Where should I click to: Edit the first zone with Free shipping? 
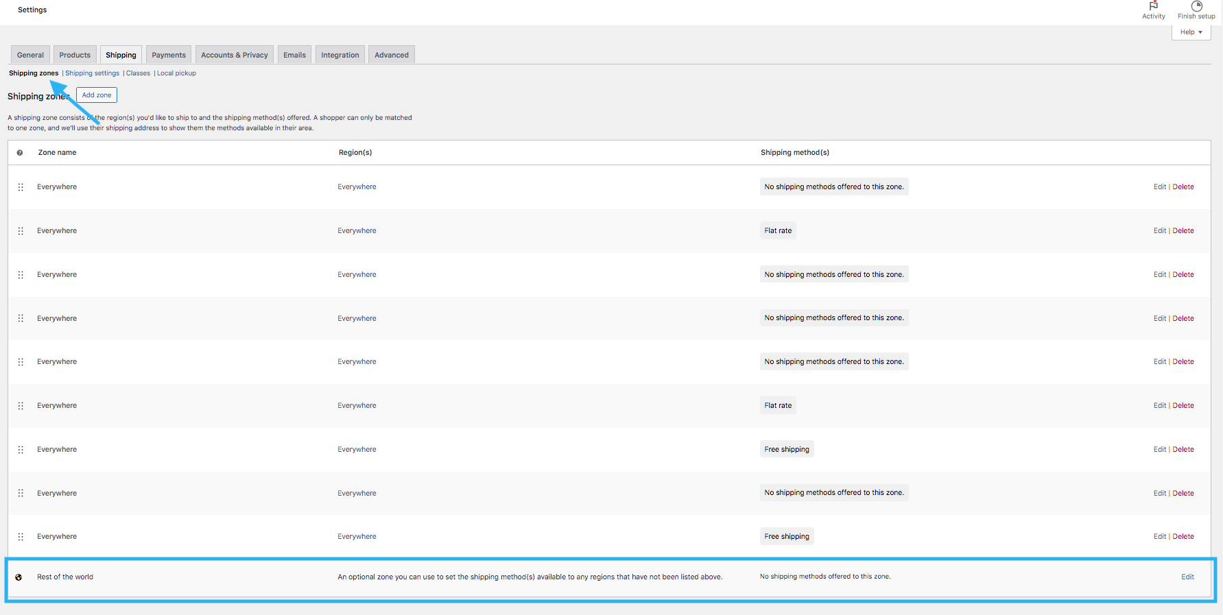(x=1159, y=450)
